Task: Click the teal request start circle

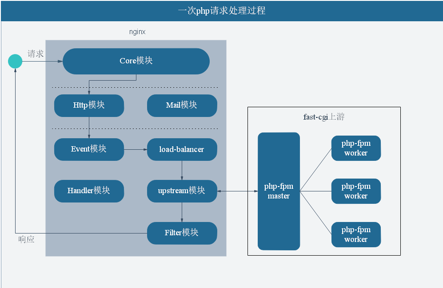Action: click(15, 61)
